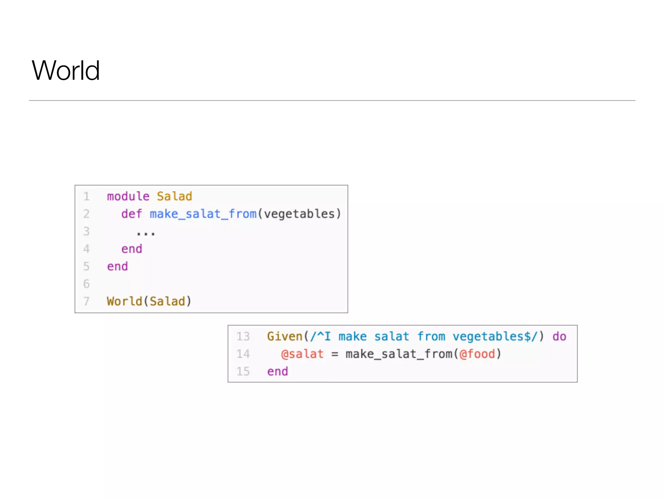Click the 'Salad' module name on line 1
Image resolution: width=664 pixels, height=498 pixels.
(174, 196)
